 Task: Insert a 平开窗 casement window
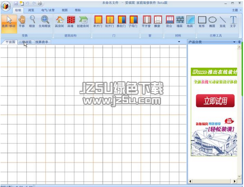click(147, 21)
